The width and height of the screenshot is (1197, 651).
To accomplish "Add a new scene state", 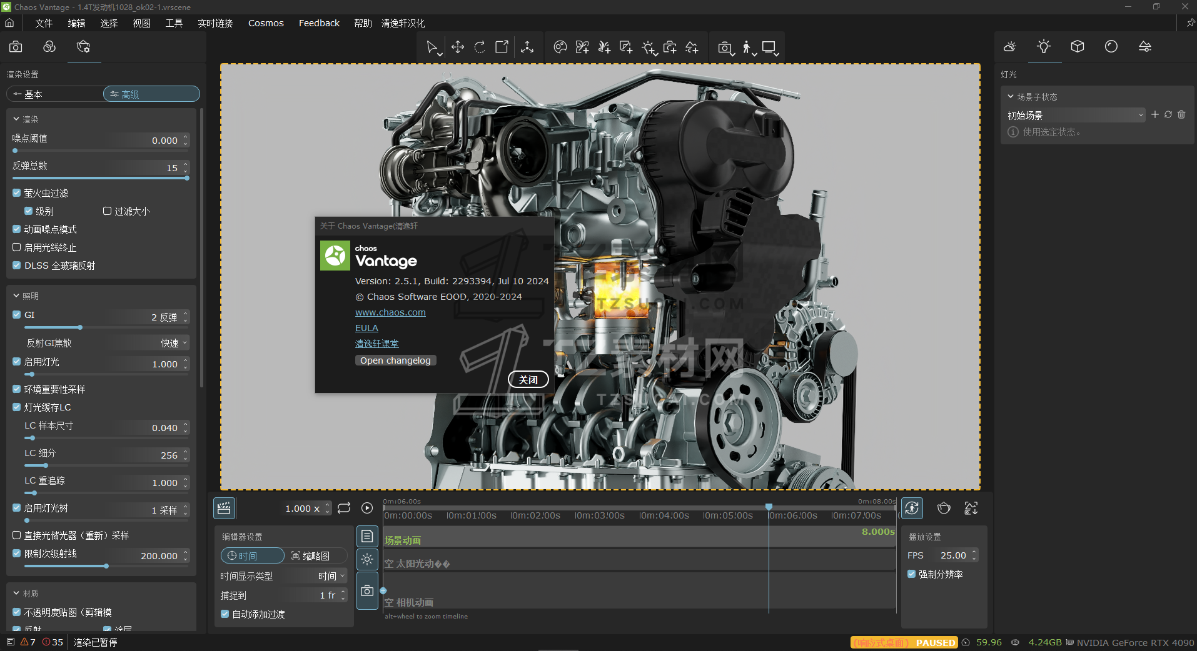I will point(1154,115).
